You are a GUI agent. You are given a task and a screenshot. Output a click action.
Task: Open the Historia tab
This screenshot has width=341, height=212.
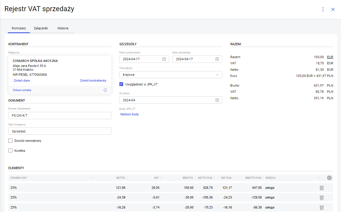[63, 28]
